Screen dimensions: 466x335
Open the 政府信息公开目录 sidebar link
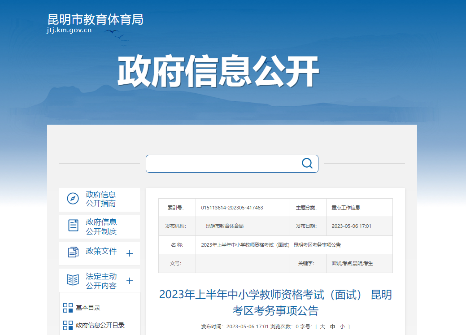100,325
